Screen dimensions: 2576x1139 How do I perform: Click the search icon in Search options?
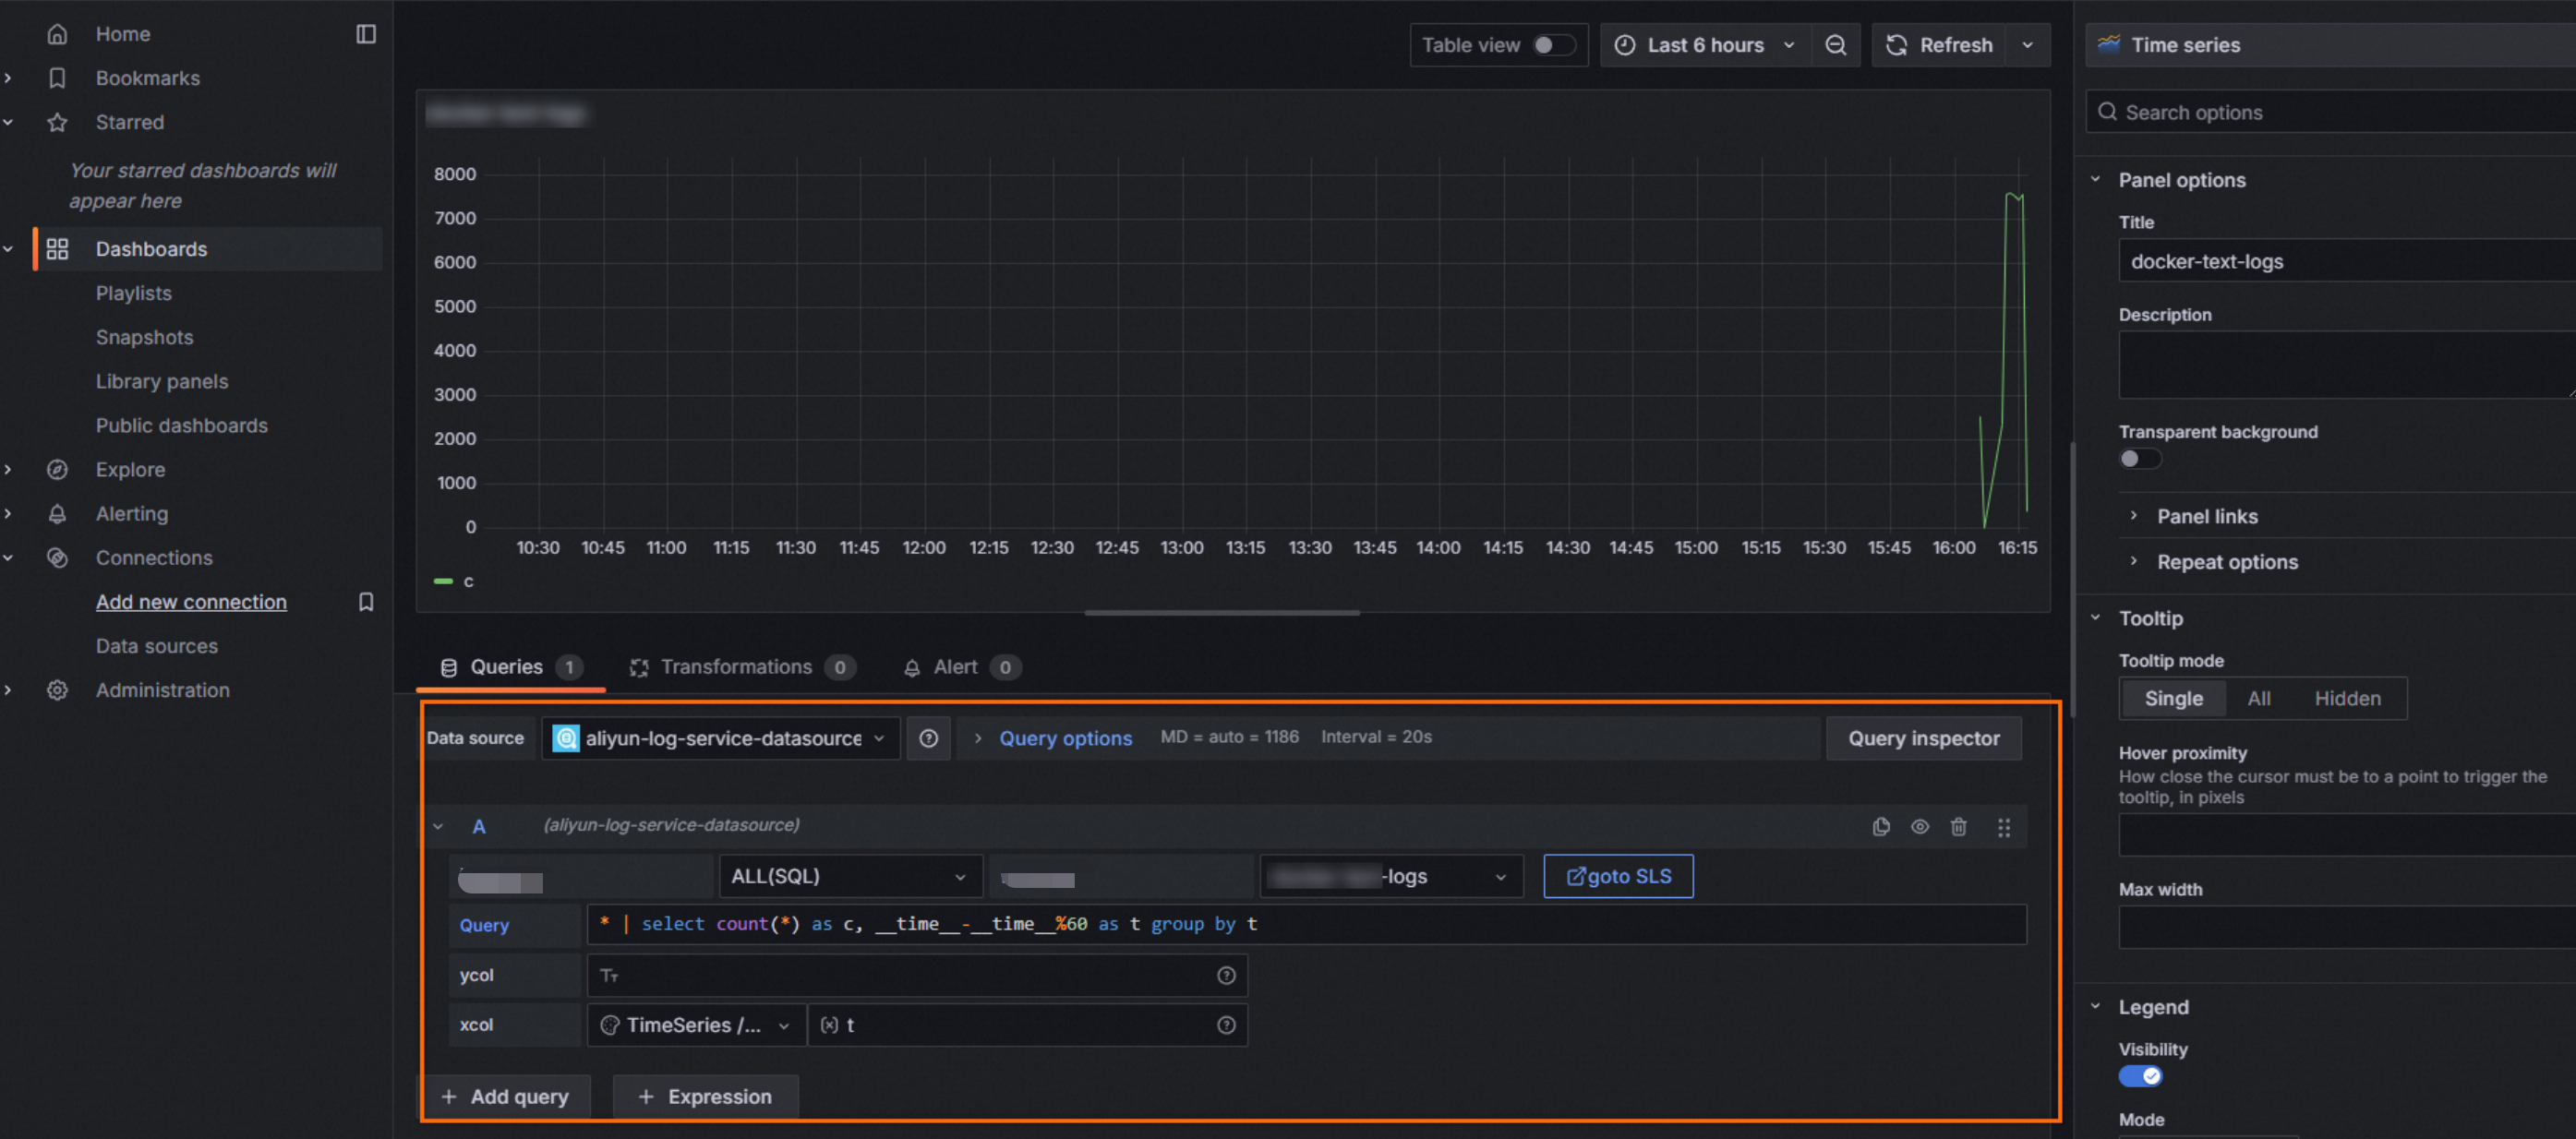[2107, 112]
